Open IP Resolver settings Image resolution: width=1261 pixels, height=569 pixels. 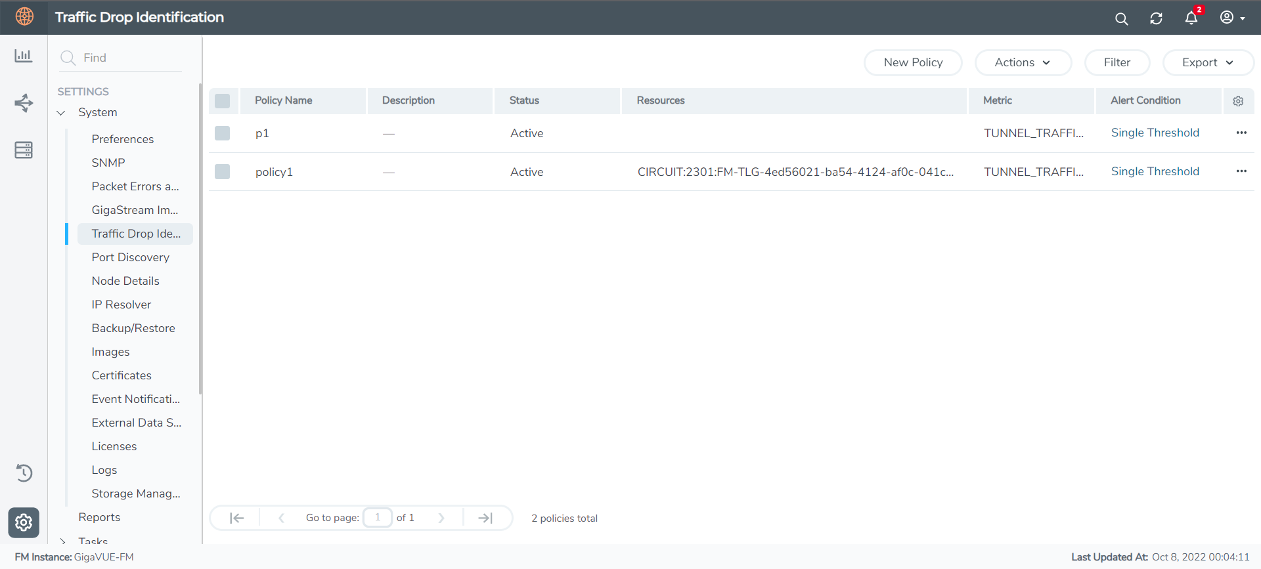(x=122, y=305)
